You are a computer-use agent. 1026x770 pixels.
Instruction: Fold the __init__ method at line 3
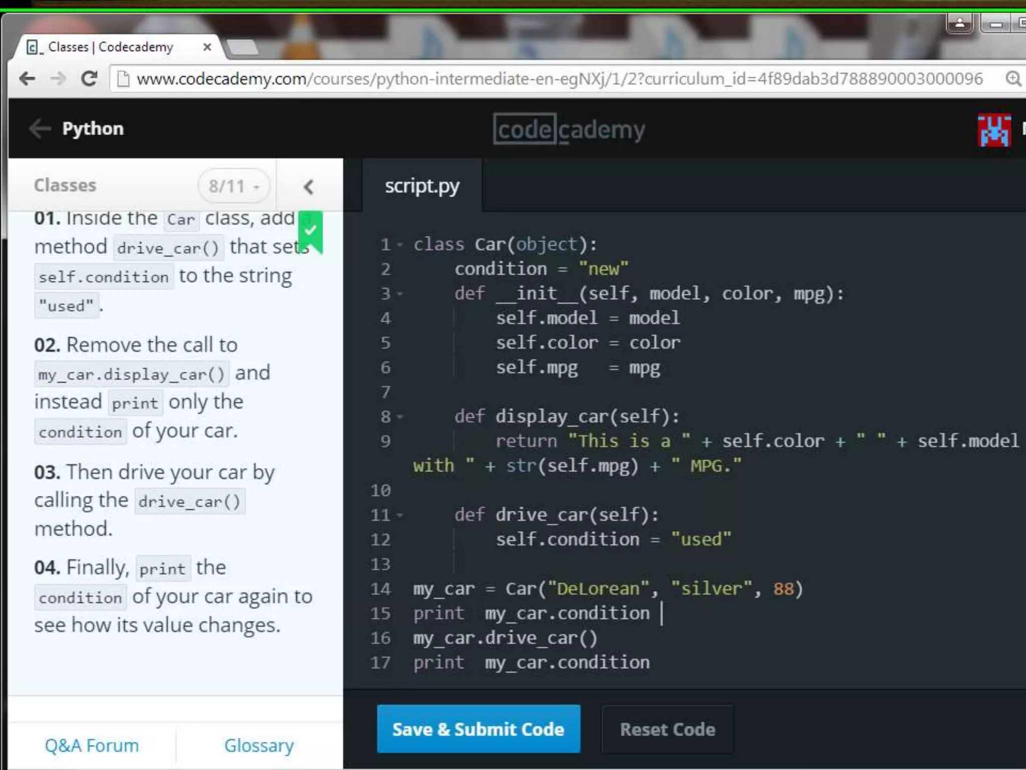pos(400,294)
